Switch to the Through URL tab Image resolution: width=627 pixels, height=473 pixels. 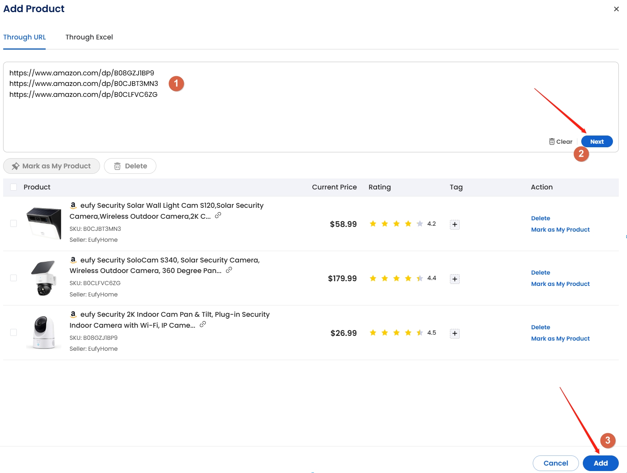pos(25,37)
